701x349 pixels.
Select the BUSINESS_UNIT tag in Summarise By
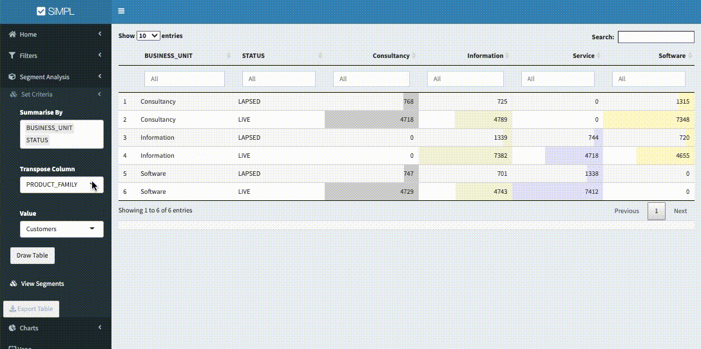pos(49,127)
